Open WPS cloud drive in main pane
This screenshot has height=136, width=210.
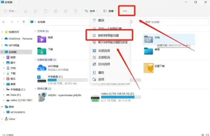pos(53,68)
